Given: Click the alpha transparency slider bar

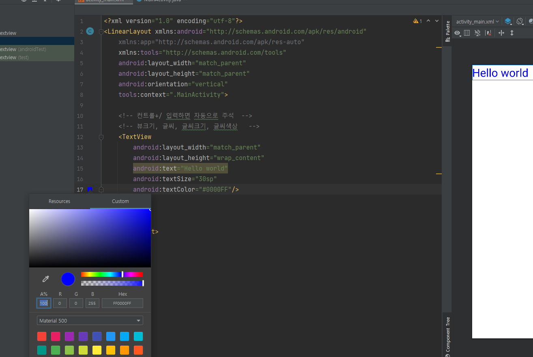Looking at the screenshot, I should click(x=112, y=283).
